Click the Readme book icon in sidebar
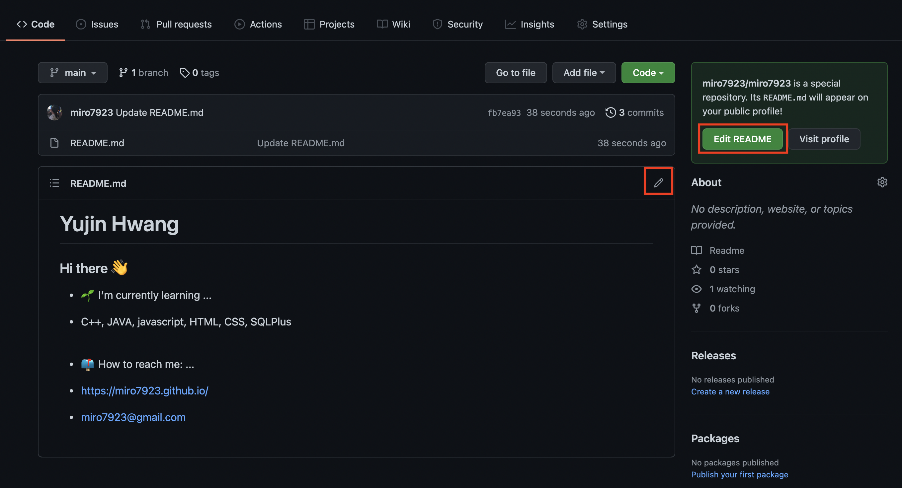902x488 pixels. click(697, 250)
